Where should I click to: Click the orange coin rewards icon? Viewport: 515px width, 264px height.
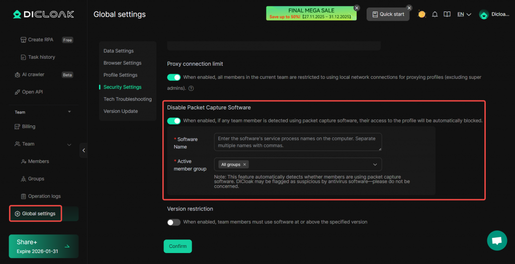pyautogui.click(x=421, y=15)
